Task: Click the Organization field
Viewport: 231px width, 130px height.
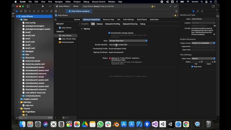Action: pyautogui.click(x=203, y=47)
